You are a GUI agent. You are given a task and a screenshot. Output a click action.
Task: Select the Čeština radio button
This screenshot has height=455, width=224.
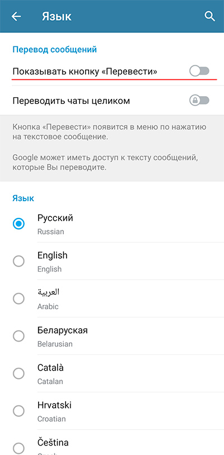click(18, 448)
